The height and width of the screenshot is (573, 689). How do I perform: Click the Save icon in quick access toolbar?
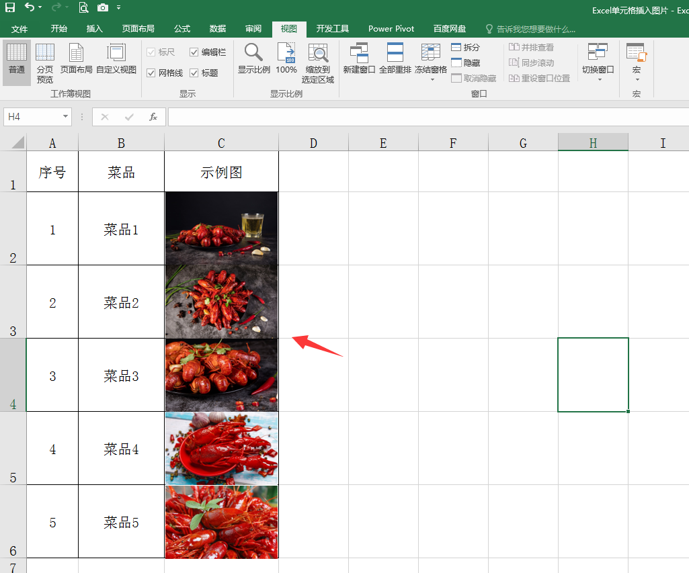point(10,7)
